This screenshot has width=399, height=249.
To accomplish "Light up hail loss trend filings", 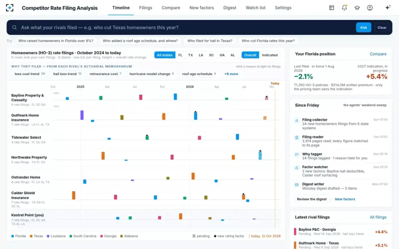I will click(x=67, y=74).
